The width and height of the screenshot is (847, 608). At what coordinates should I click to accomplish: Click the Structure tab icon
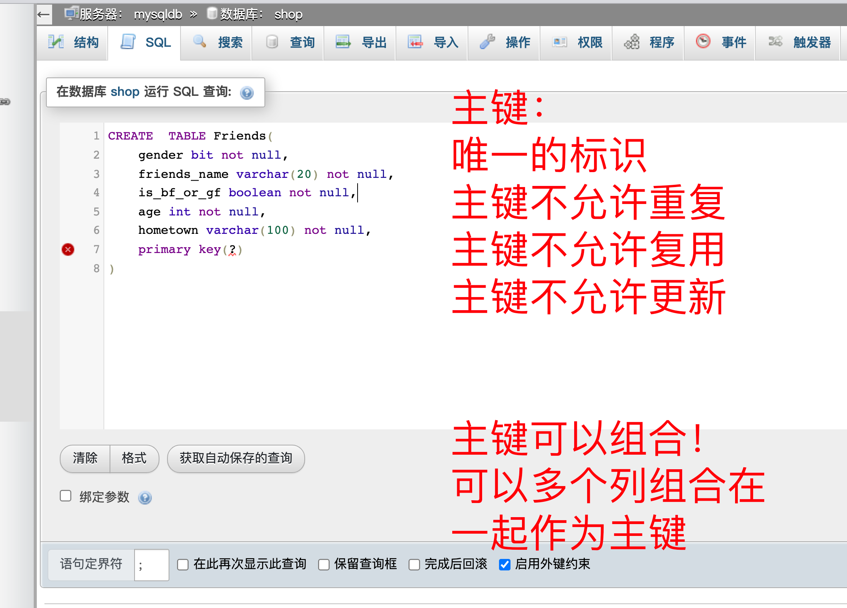pos(56,42)
